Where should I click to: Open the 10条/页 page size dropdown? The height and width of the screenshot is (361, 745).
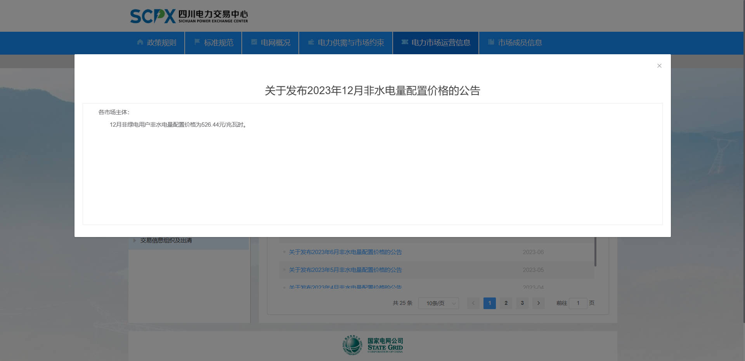(438, 303)
